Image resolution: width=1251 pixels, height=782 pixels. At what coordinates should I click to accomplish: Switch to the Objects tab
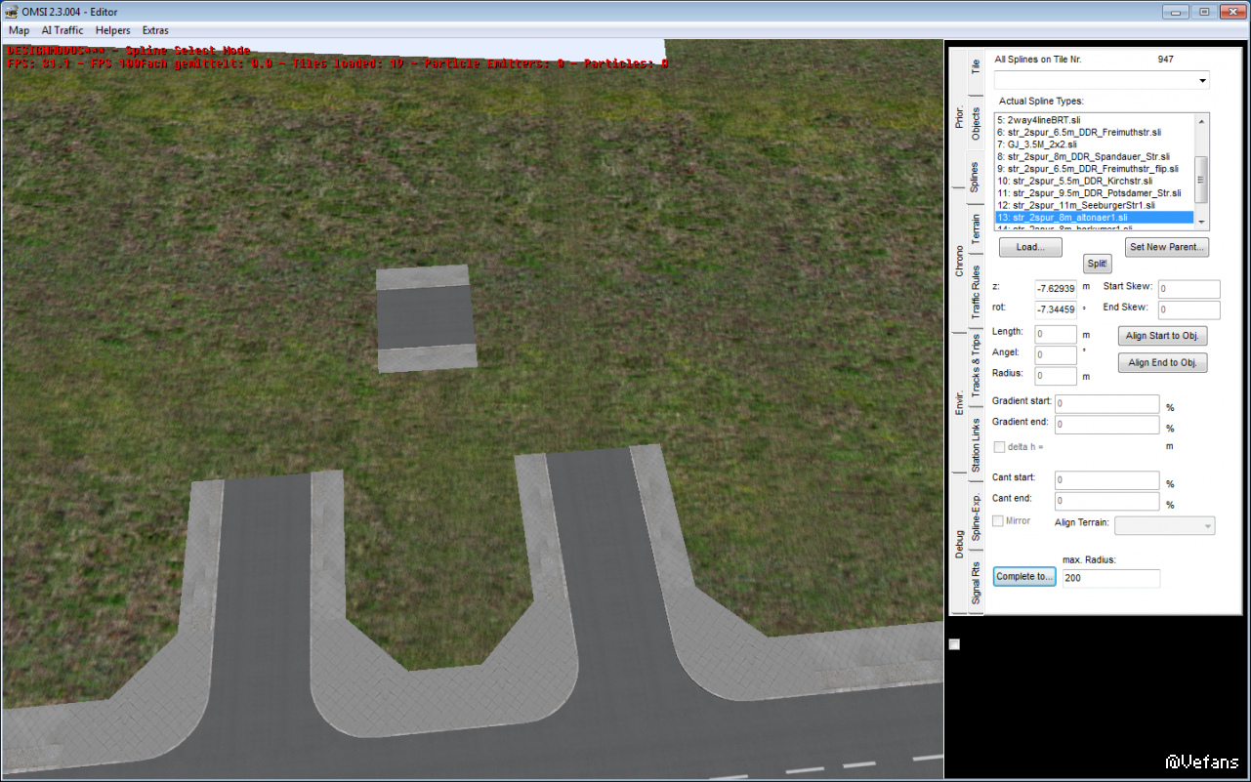pyautogui.click(x=976, y=124)
